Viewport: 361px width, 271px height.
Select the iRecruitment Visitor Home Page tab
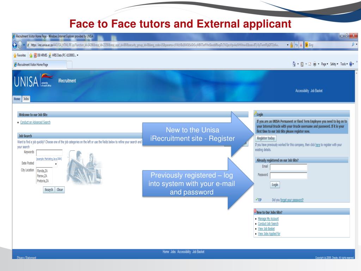40,65
